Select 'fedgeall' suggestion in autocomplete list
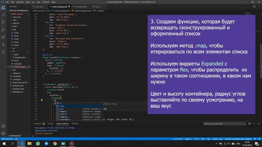This screenshot has width=262, height=147. pyautogui.click(x=79, y=111)
